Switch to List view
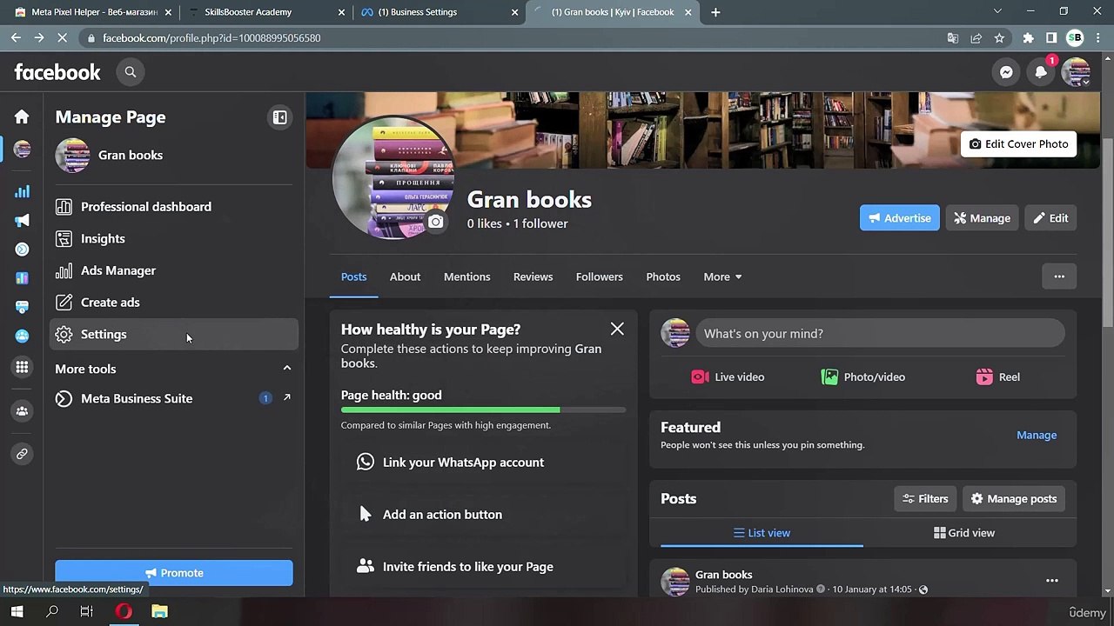The image size is (1114, 626). (x=762, y=533)
